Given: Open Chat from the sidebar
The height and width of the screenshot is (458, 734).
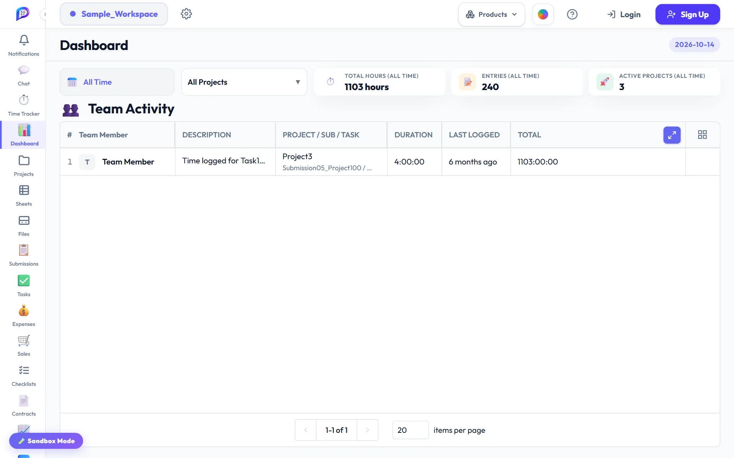Looking at the screenshot, I should (24, 76).
